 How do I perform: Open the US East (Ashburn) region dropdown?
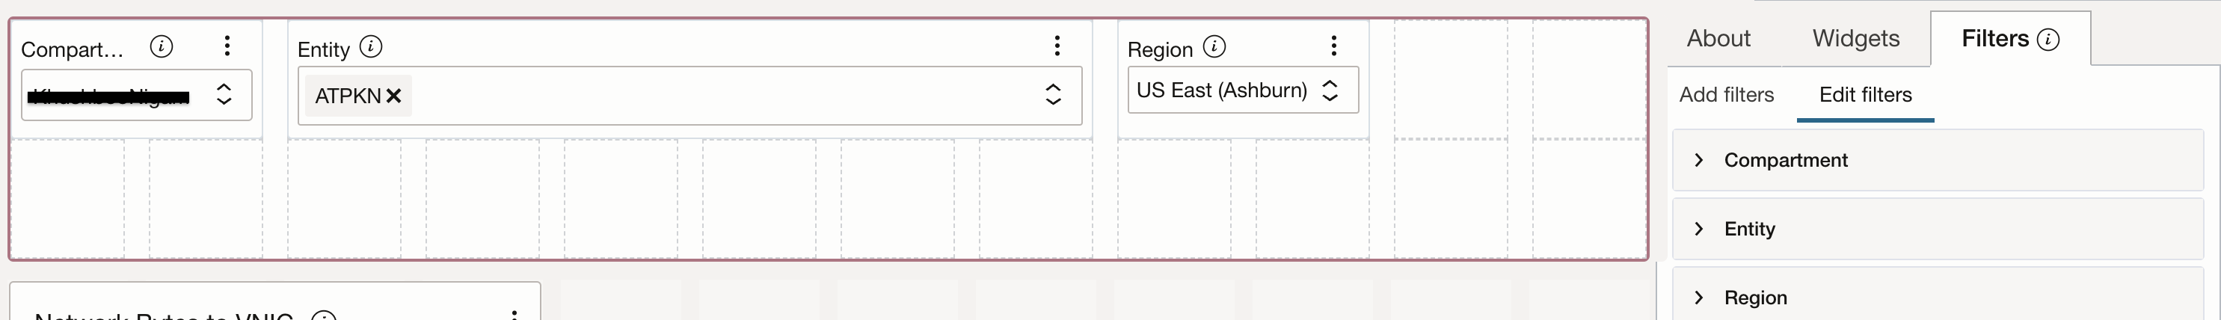[x=1330, y=90]
